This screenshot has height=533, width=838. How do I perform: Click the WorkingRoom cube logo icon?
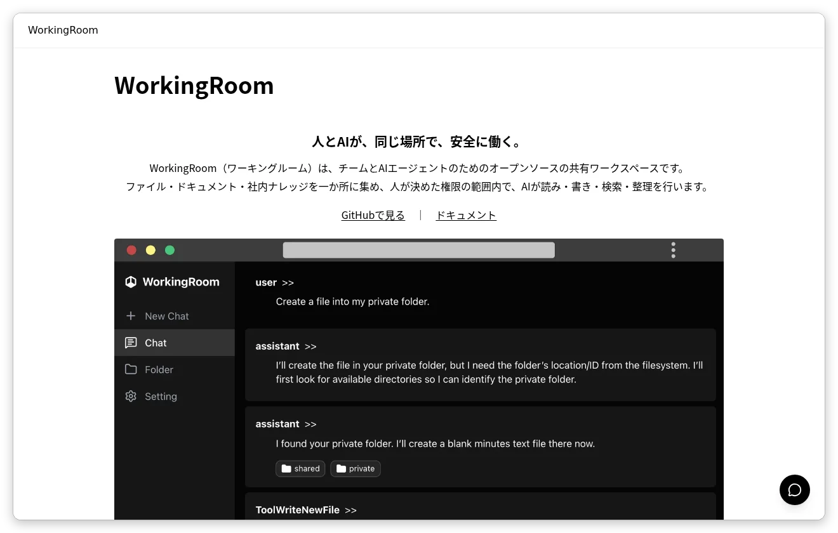click(x=131, y=282)
